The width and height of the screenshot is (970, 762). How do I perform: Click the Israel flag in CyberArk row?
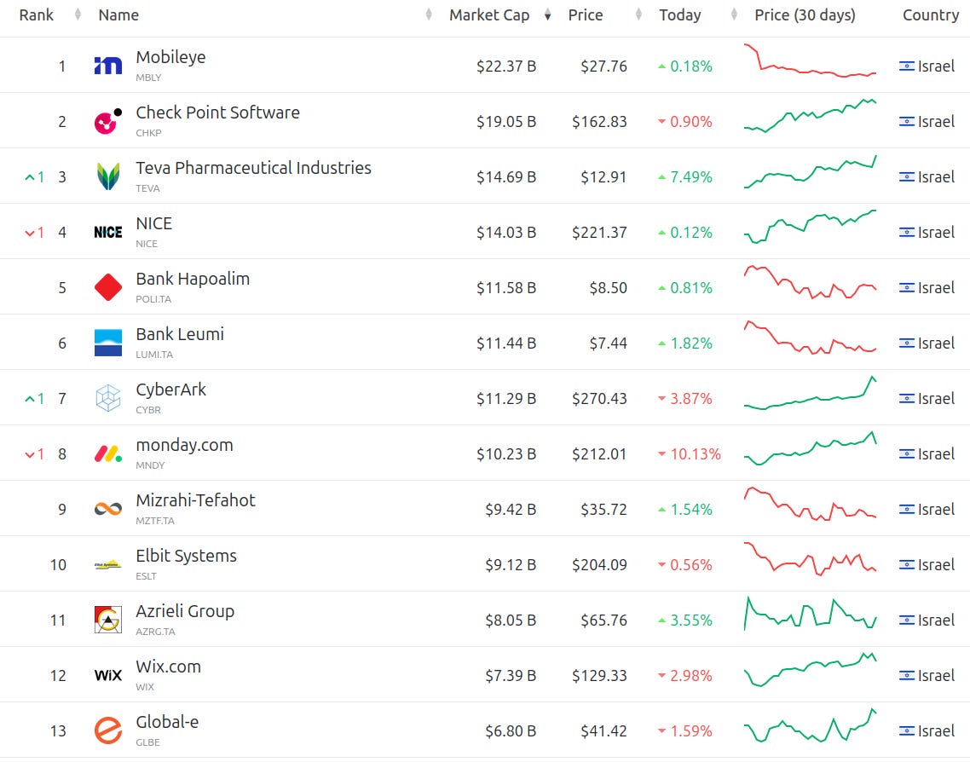pyautogui.click(x=906, y=398)
